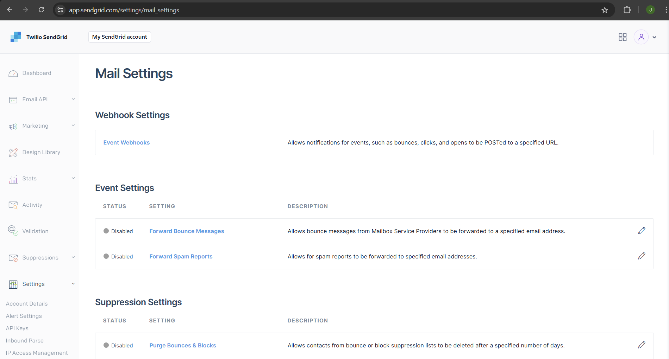The height and width of the screenshot is (359, 669).
Task: Edit Purge Bounces & Blocks pencil icon
Action: coord(642,345)
